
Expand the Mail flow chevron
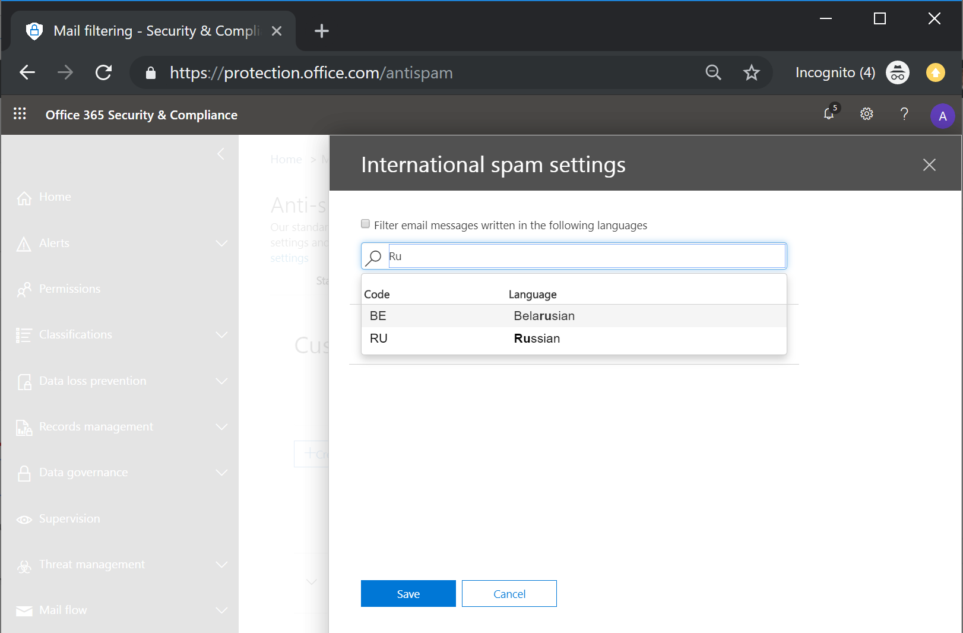coord(221,610)
